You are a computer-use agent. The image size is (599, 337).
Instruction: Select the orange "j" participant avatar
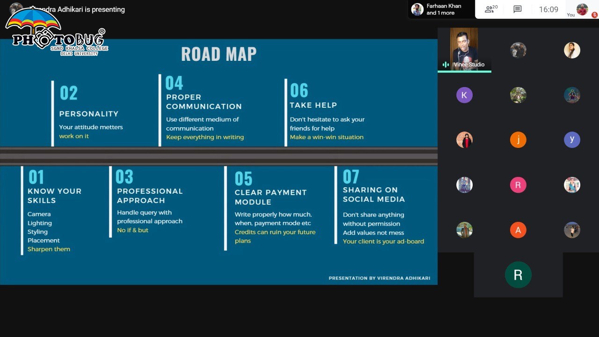coord(518,140)
